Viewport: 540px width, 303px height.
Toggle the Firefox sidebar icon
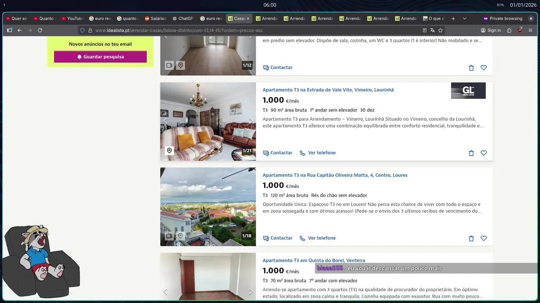pos(9,30)
